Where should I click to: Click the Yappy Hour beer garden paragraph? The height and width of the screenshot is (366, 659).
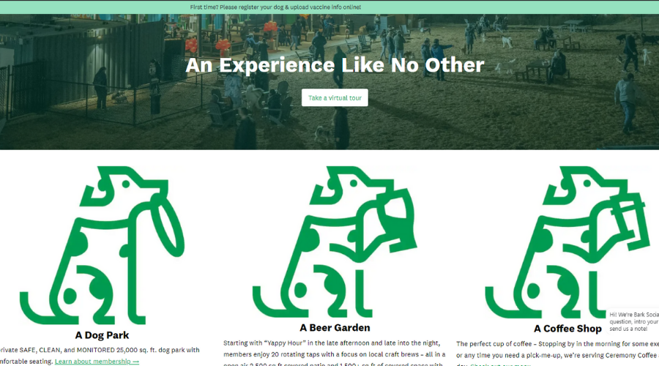pos(335,354)
